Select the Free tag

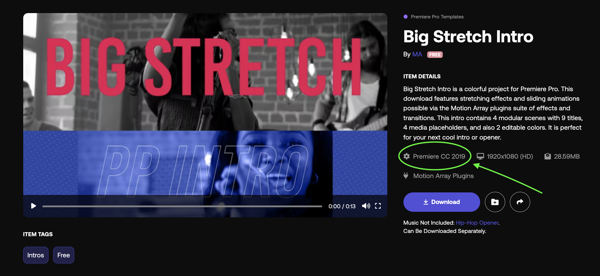point(64,255)
